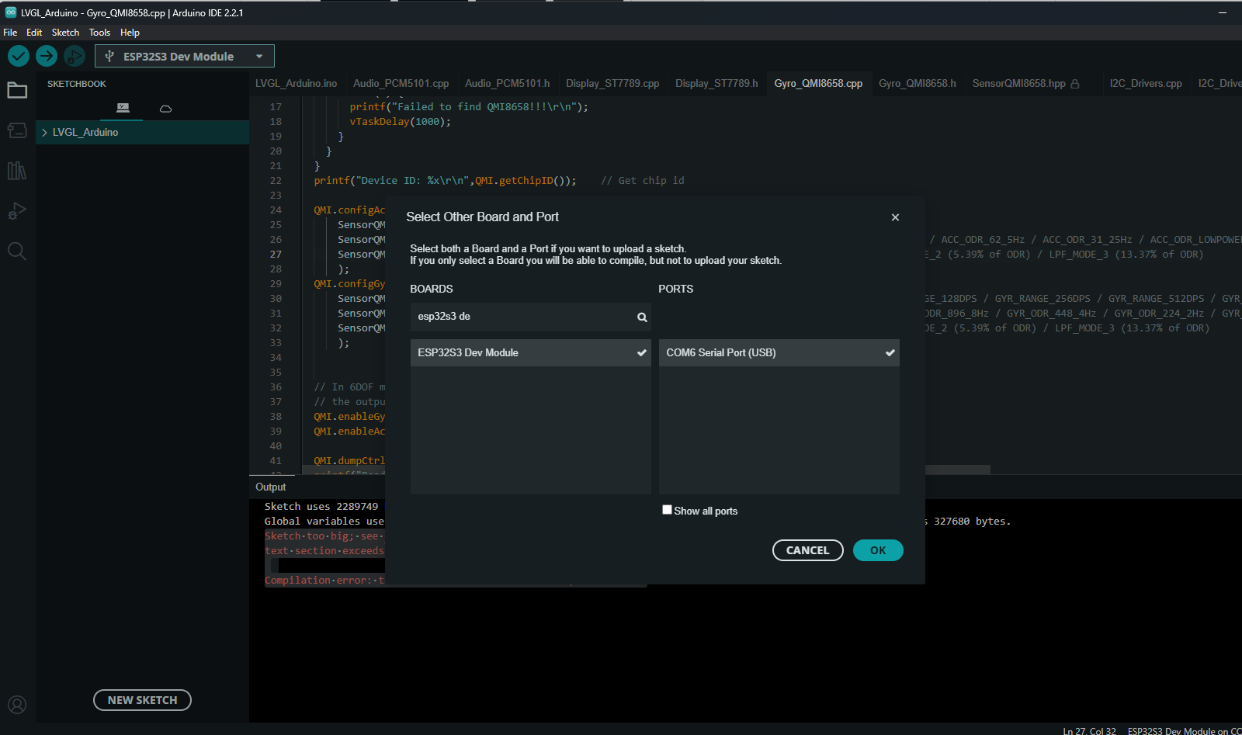Open the File menu
This screenshot has width=1242, height=735.
pos(10,33)
